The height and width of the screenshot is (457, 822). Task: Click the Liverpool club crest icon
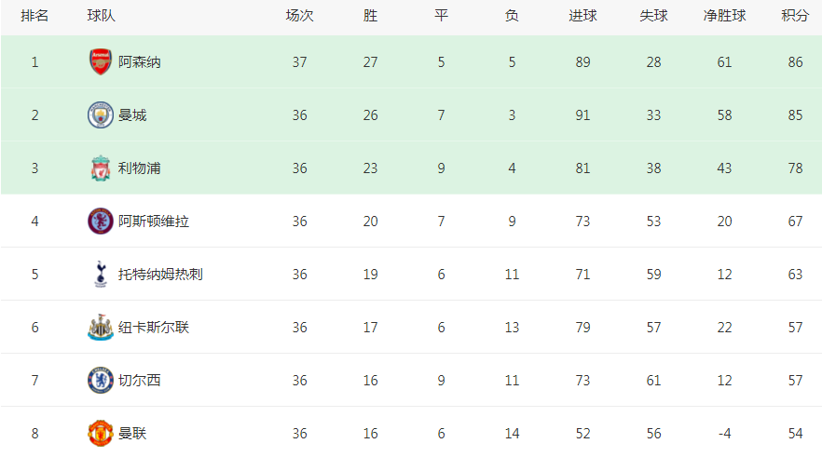[100, 168]
